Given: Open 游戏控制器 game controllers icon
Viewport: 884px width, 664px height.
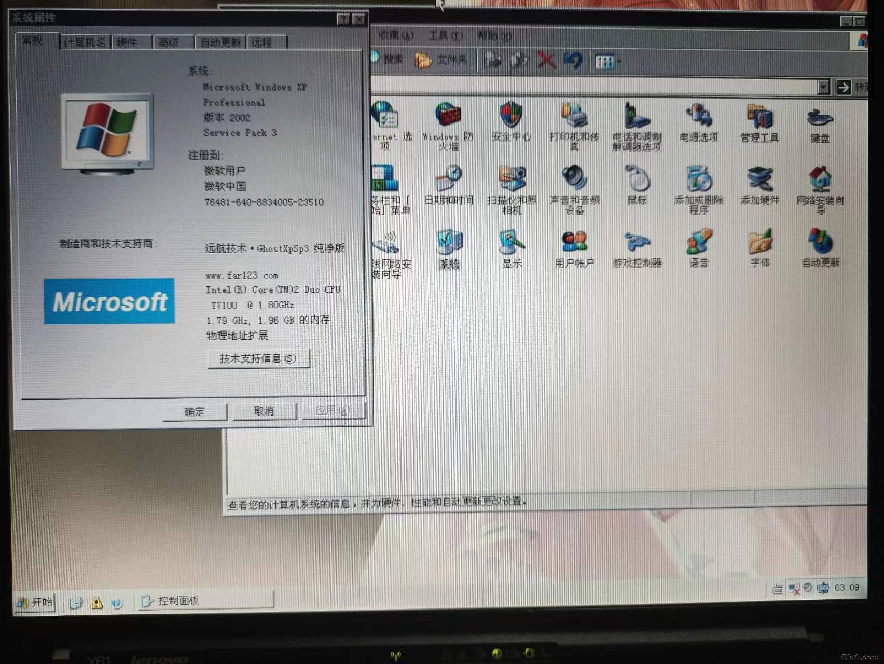Looking at the screenshot, I should (x=637, y=250).
